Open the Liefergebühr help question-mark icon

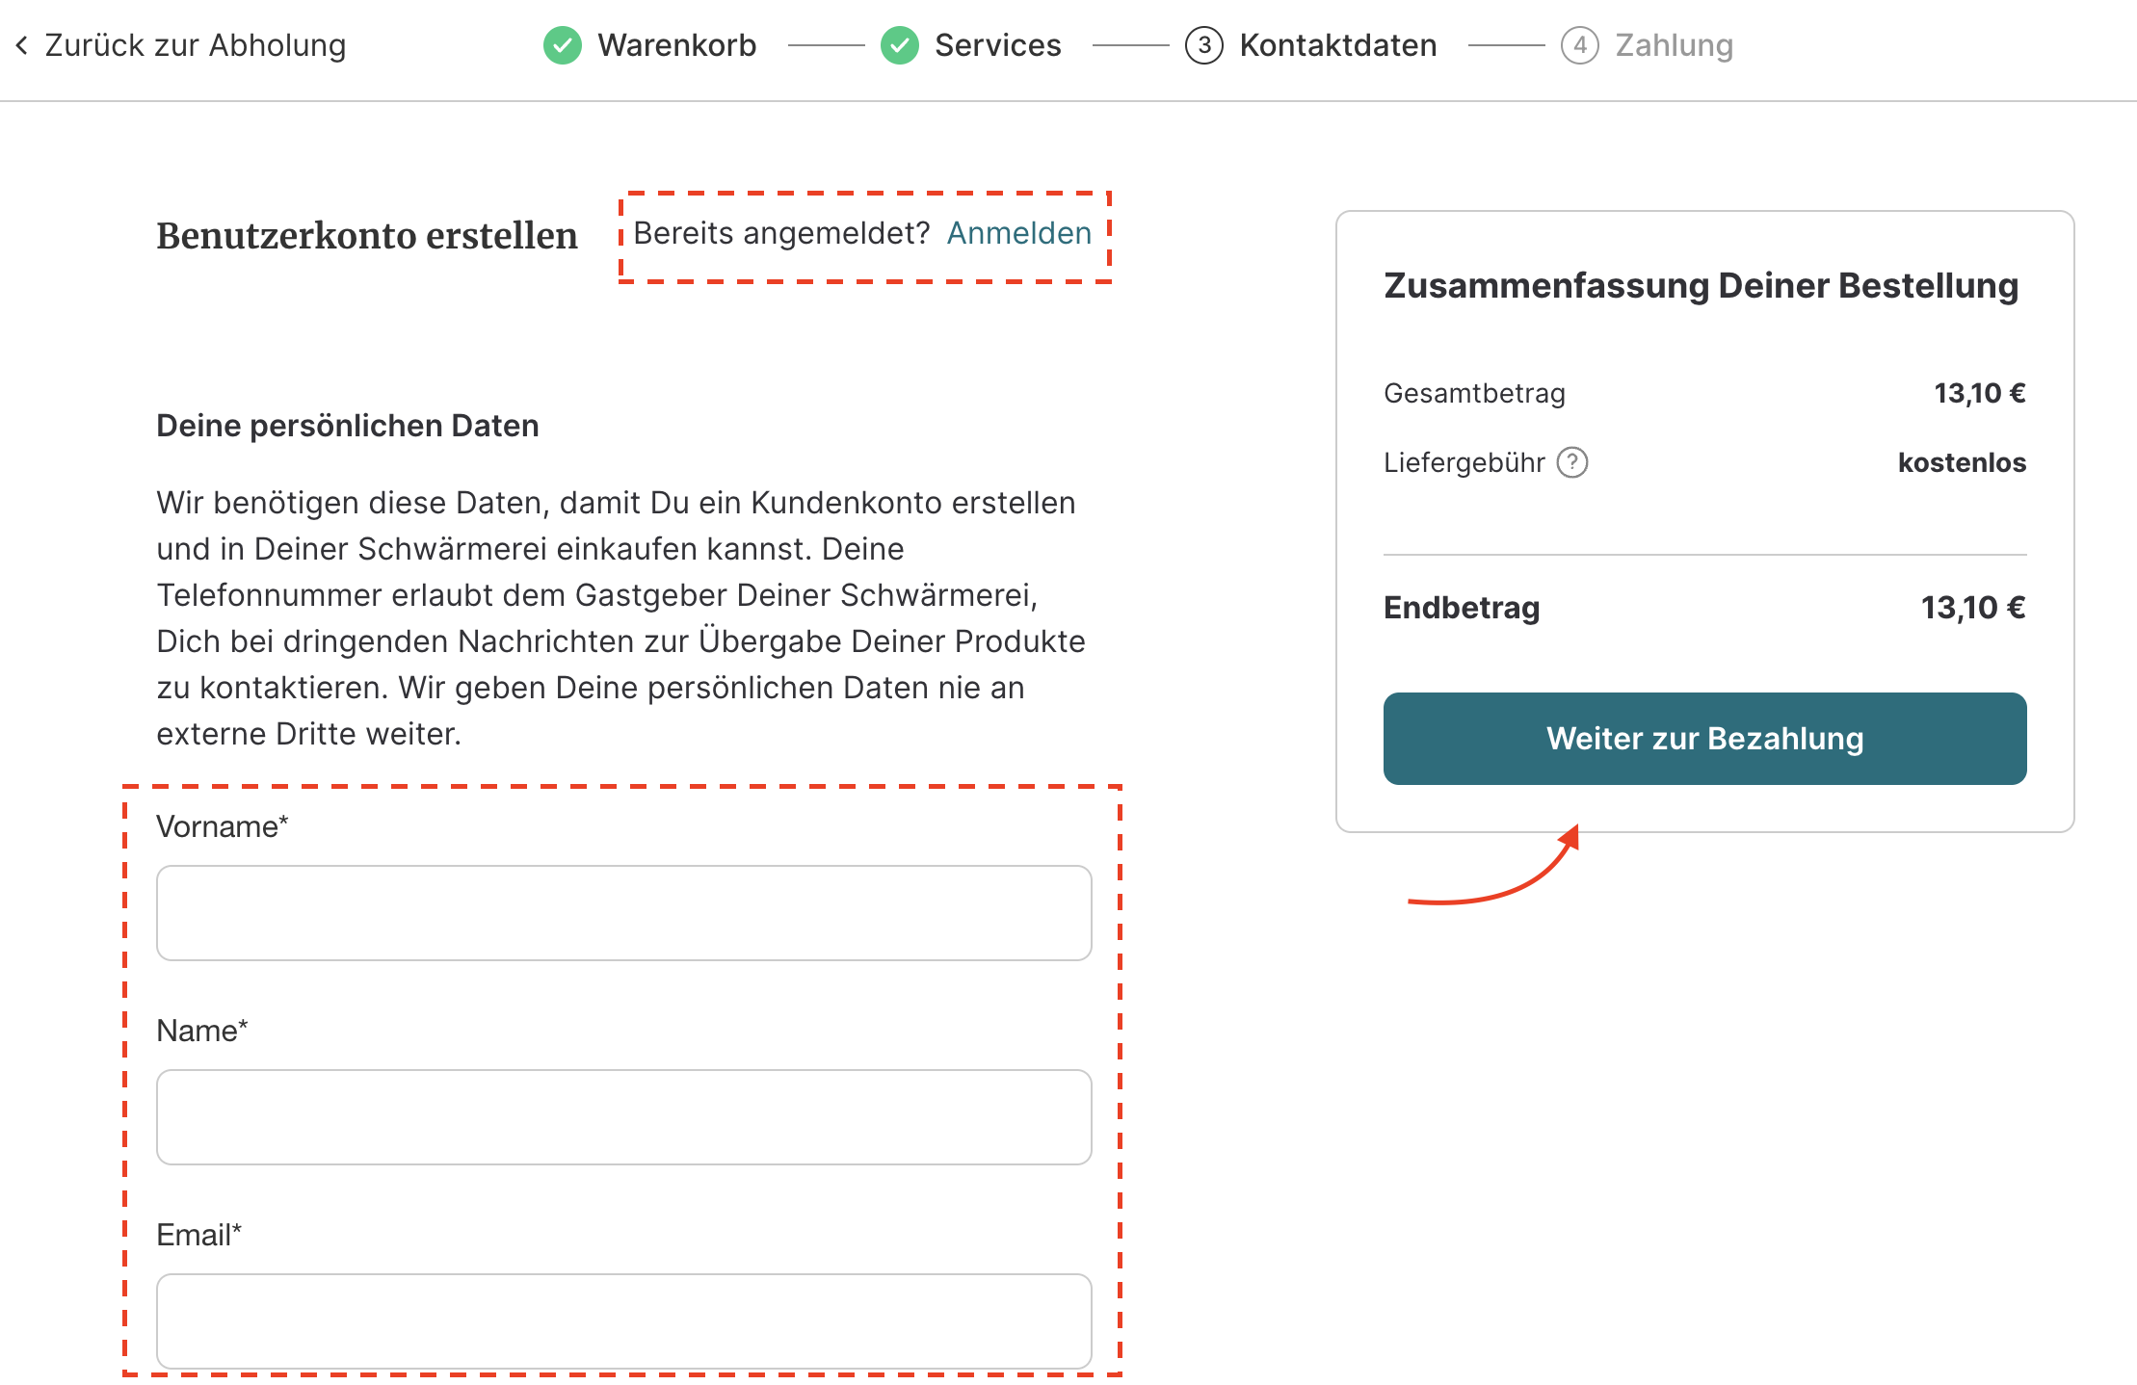click(x=1572, y=462)
